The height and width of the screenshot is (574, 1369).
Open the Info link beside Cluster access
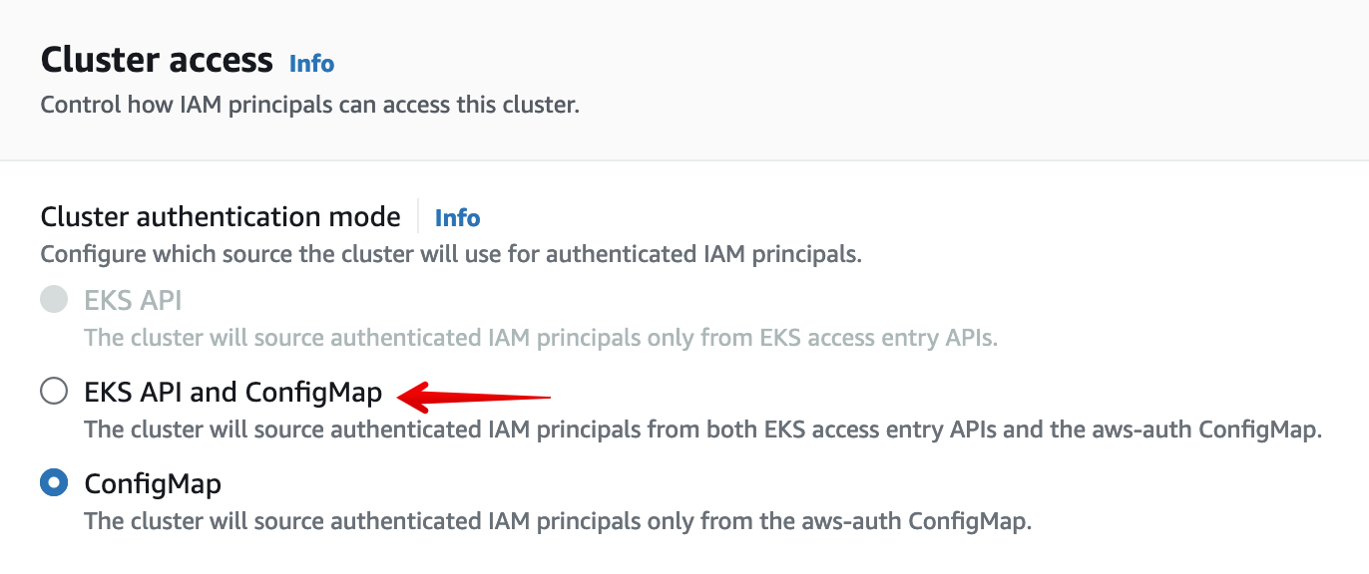[310, 64]
